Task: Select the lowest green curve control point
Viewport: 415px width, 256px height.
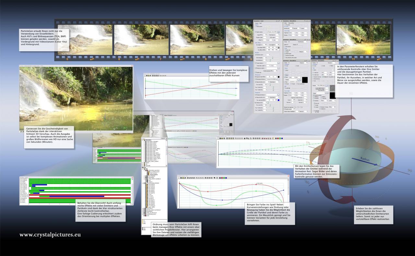Action: (x=216, y=205)
